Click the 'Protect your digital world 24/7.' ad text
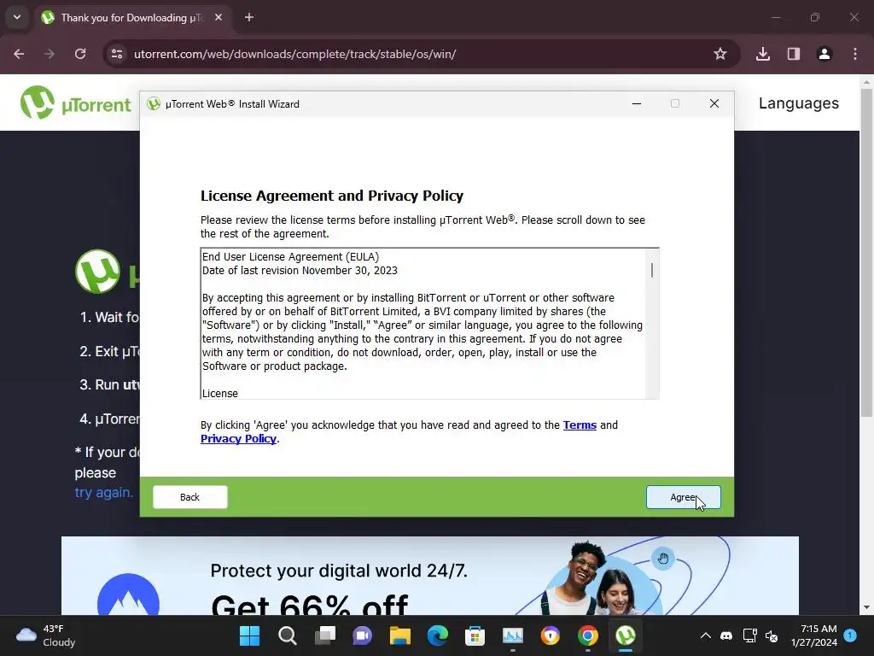The height and width of the screenshot is (656, 874). [339, 571]
